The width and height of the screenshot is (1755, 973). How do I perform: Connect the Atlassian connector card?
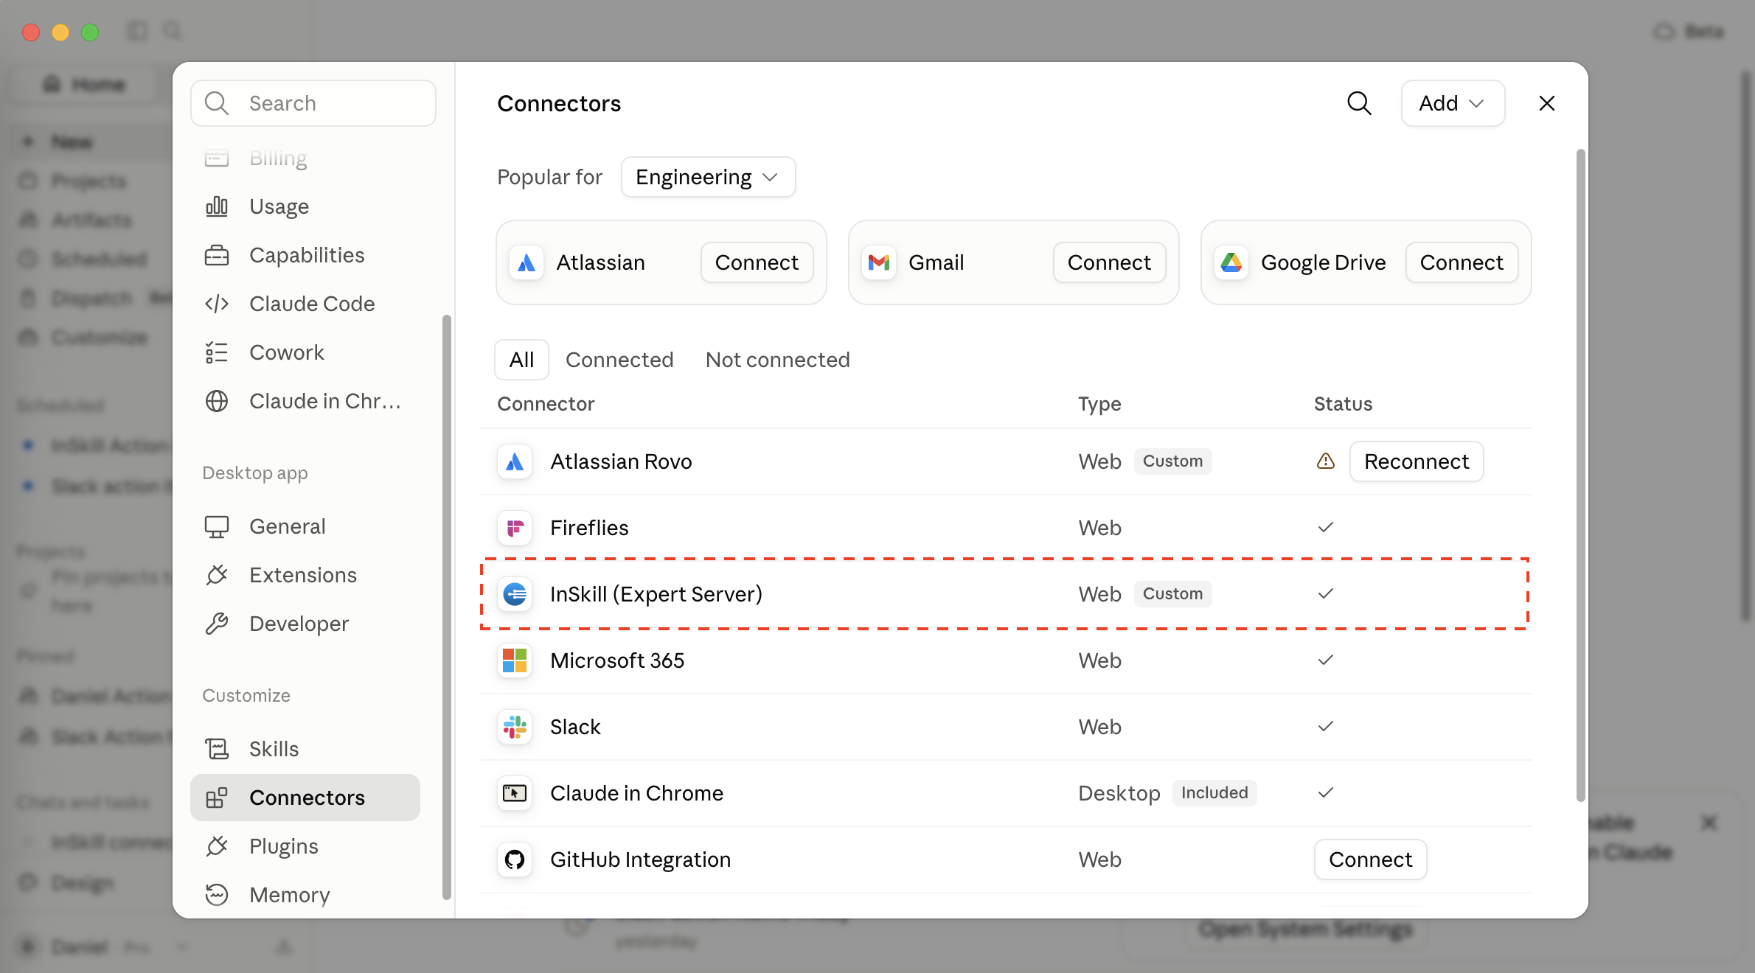click(x=757, y=262)
